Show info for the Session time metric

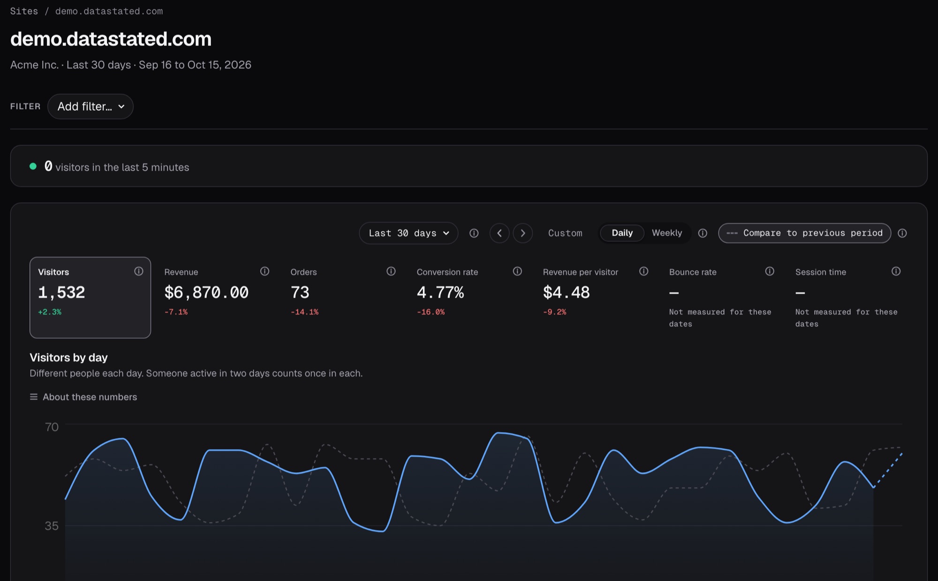[896, 271]
